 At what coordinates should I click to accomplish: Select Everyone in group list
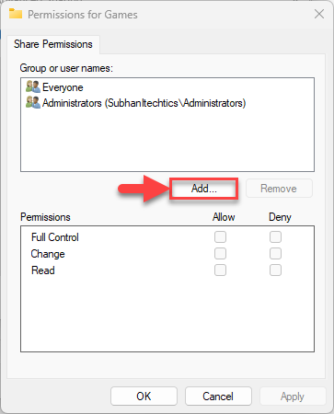63,87
